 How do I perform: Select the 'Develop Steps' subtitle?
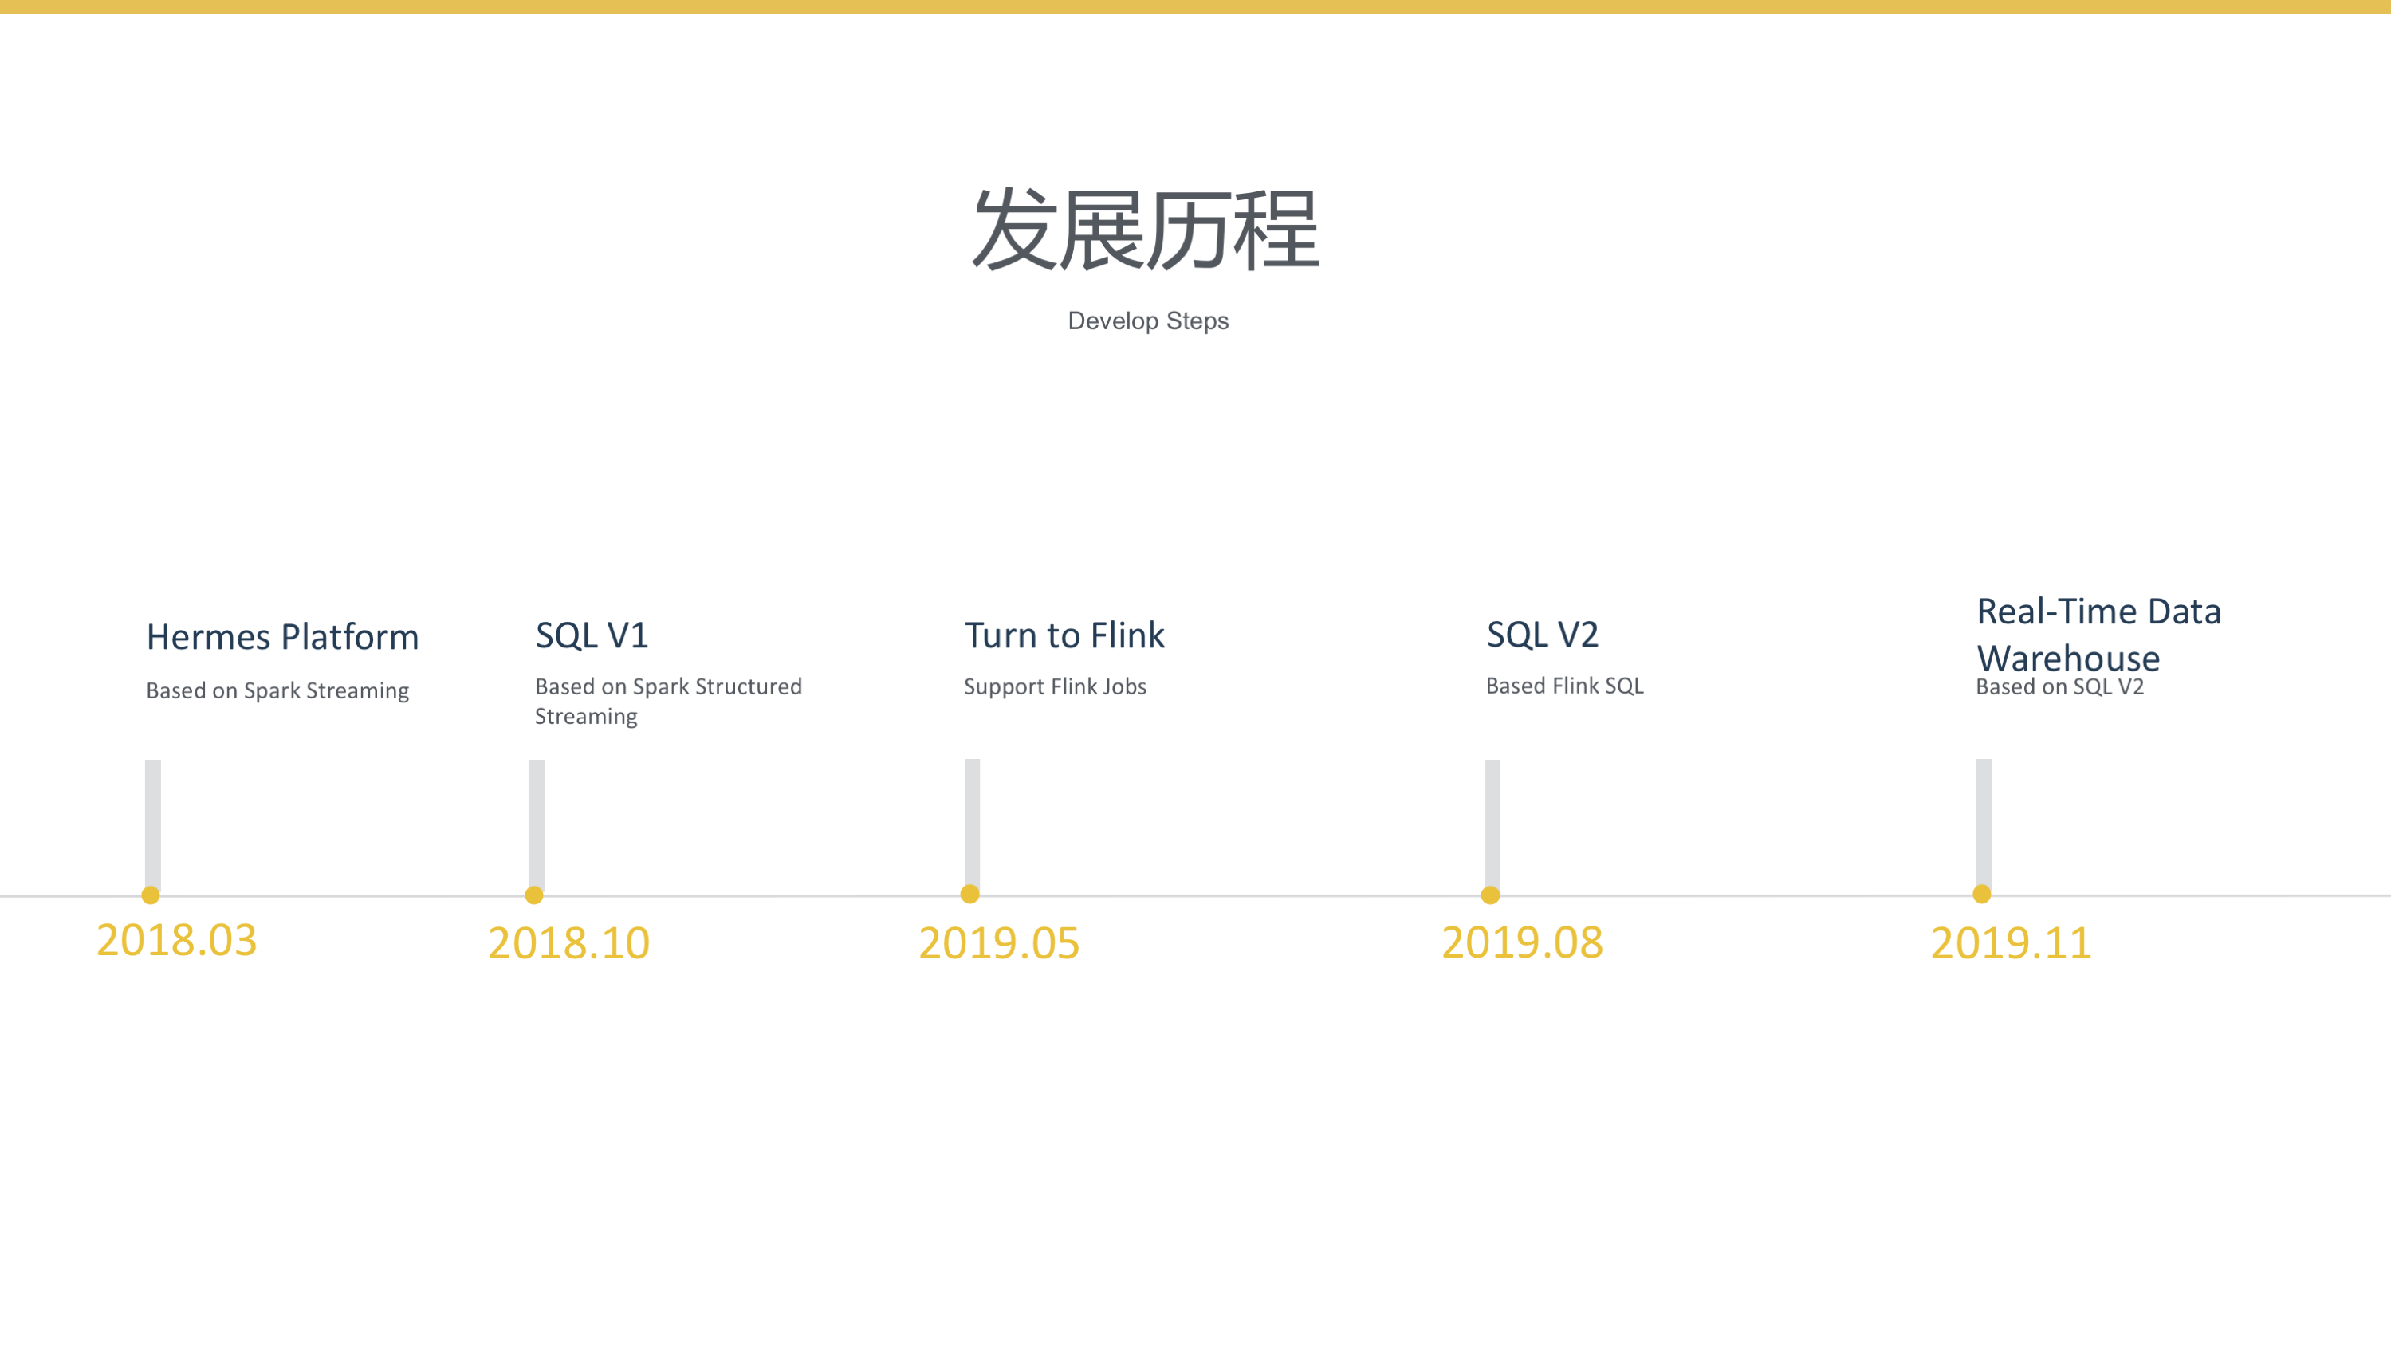pyautogui.click(x=1148, y=321)
